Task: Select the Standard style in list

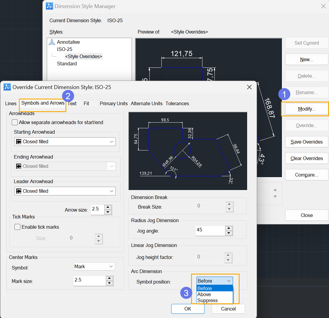Action: [x=67, y=64]
